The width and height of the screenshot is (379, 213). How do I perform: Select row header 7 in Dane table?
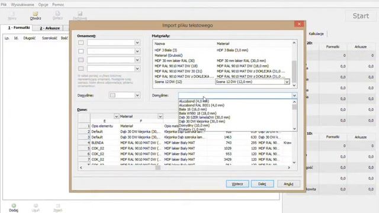[84, 159]
